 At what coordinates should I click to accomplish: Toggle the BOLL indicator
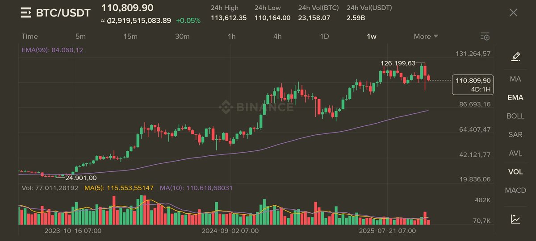pyautogui.click(x=515, y=116)
